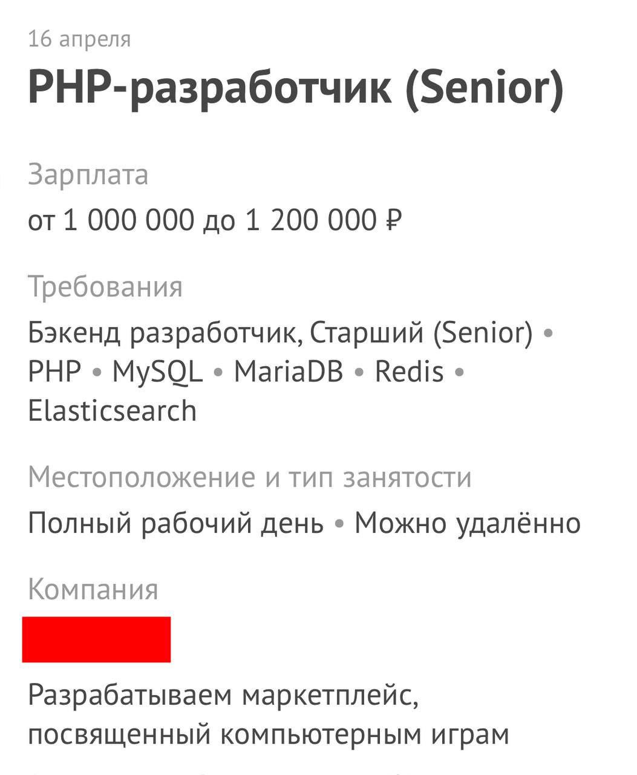Click the Требования section heading

pos(105,287)
